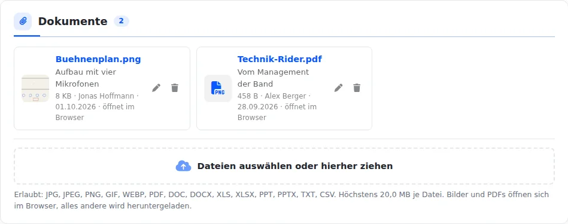Click the description 'Vom Management der Band'
This screenshot has width=568, height=224.
coord(274,78)
